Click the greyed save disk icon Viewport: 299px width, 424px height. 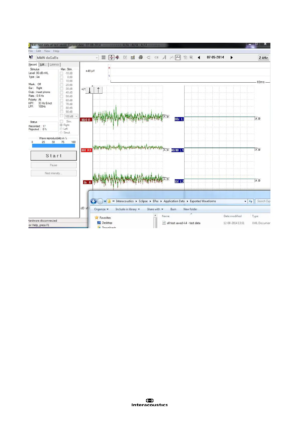pyautogui.click(x=191, y=58)
